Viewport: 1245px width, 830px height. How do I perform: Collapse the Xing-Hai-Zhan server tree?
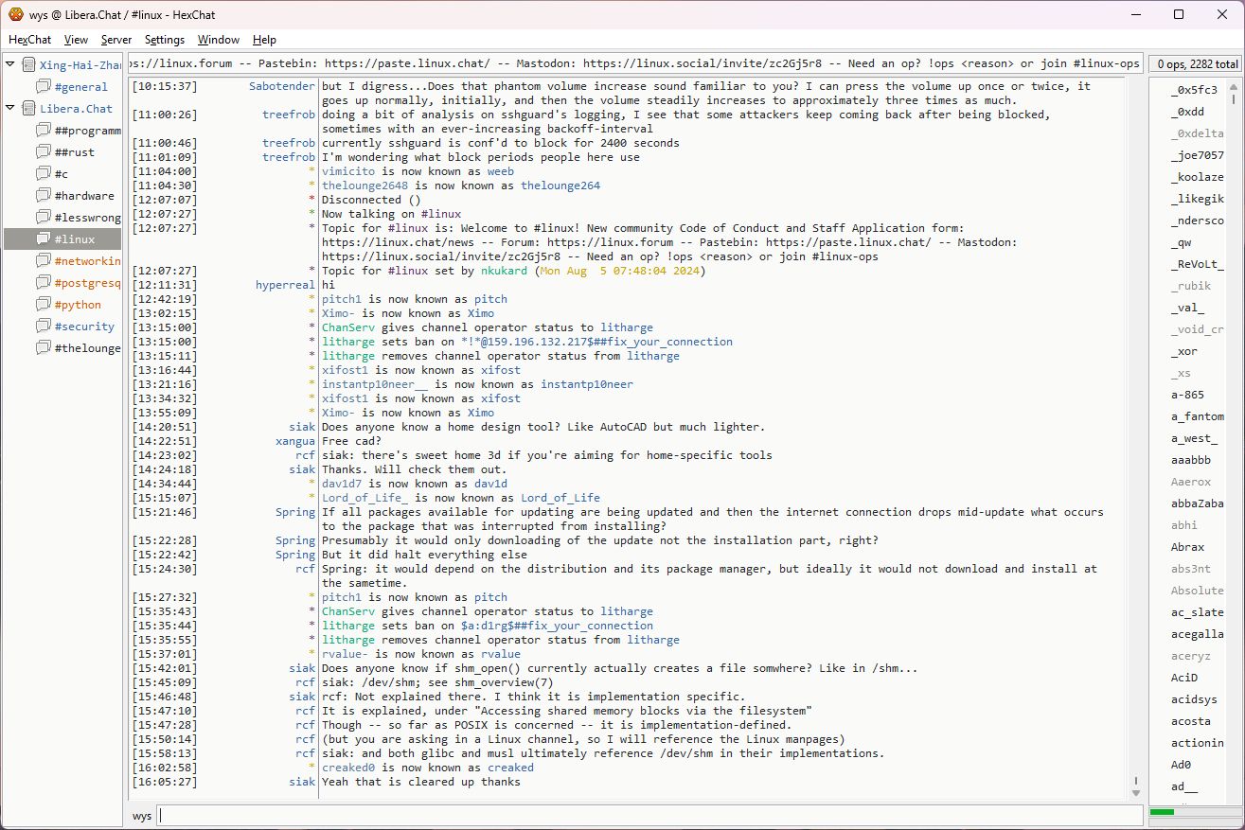tap(10, 64)
